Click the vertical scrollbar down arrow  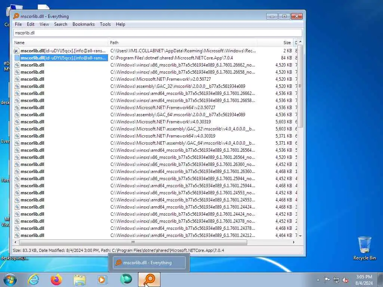[300, 236]
